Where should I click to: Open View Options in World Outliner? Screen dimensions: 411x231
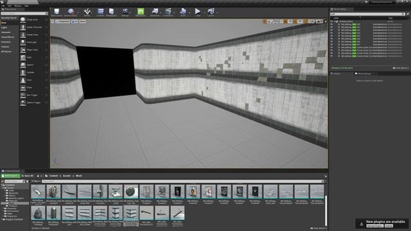[x=401, y=68]
